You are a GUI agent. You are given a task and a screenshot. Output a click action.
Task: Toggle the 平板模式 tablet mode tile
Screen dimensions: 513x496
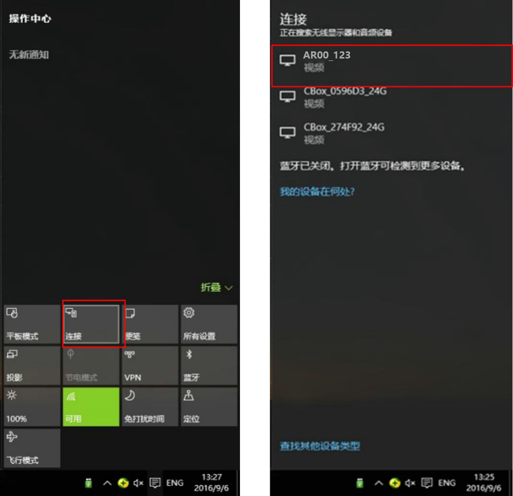point(32,324)
